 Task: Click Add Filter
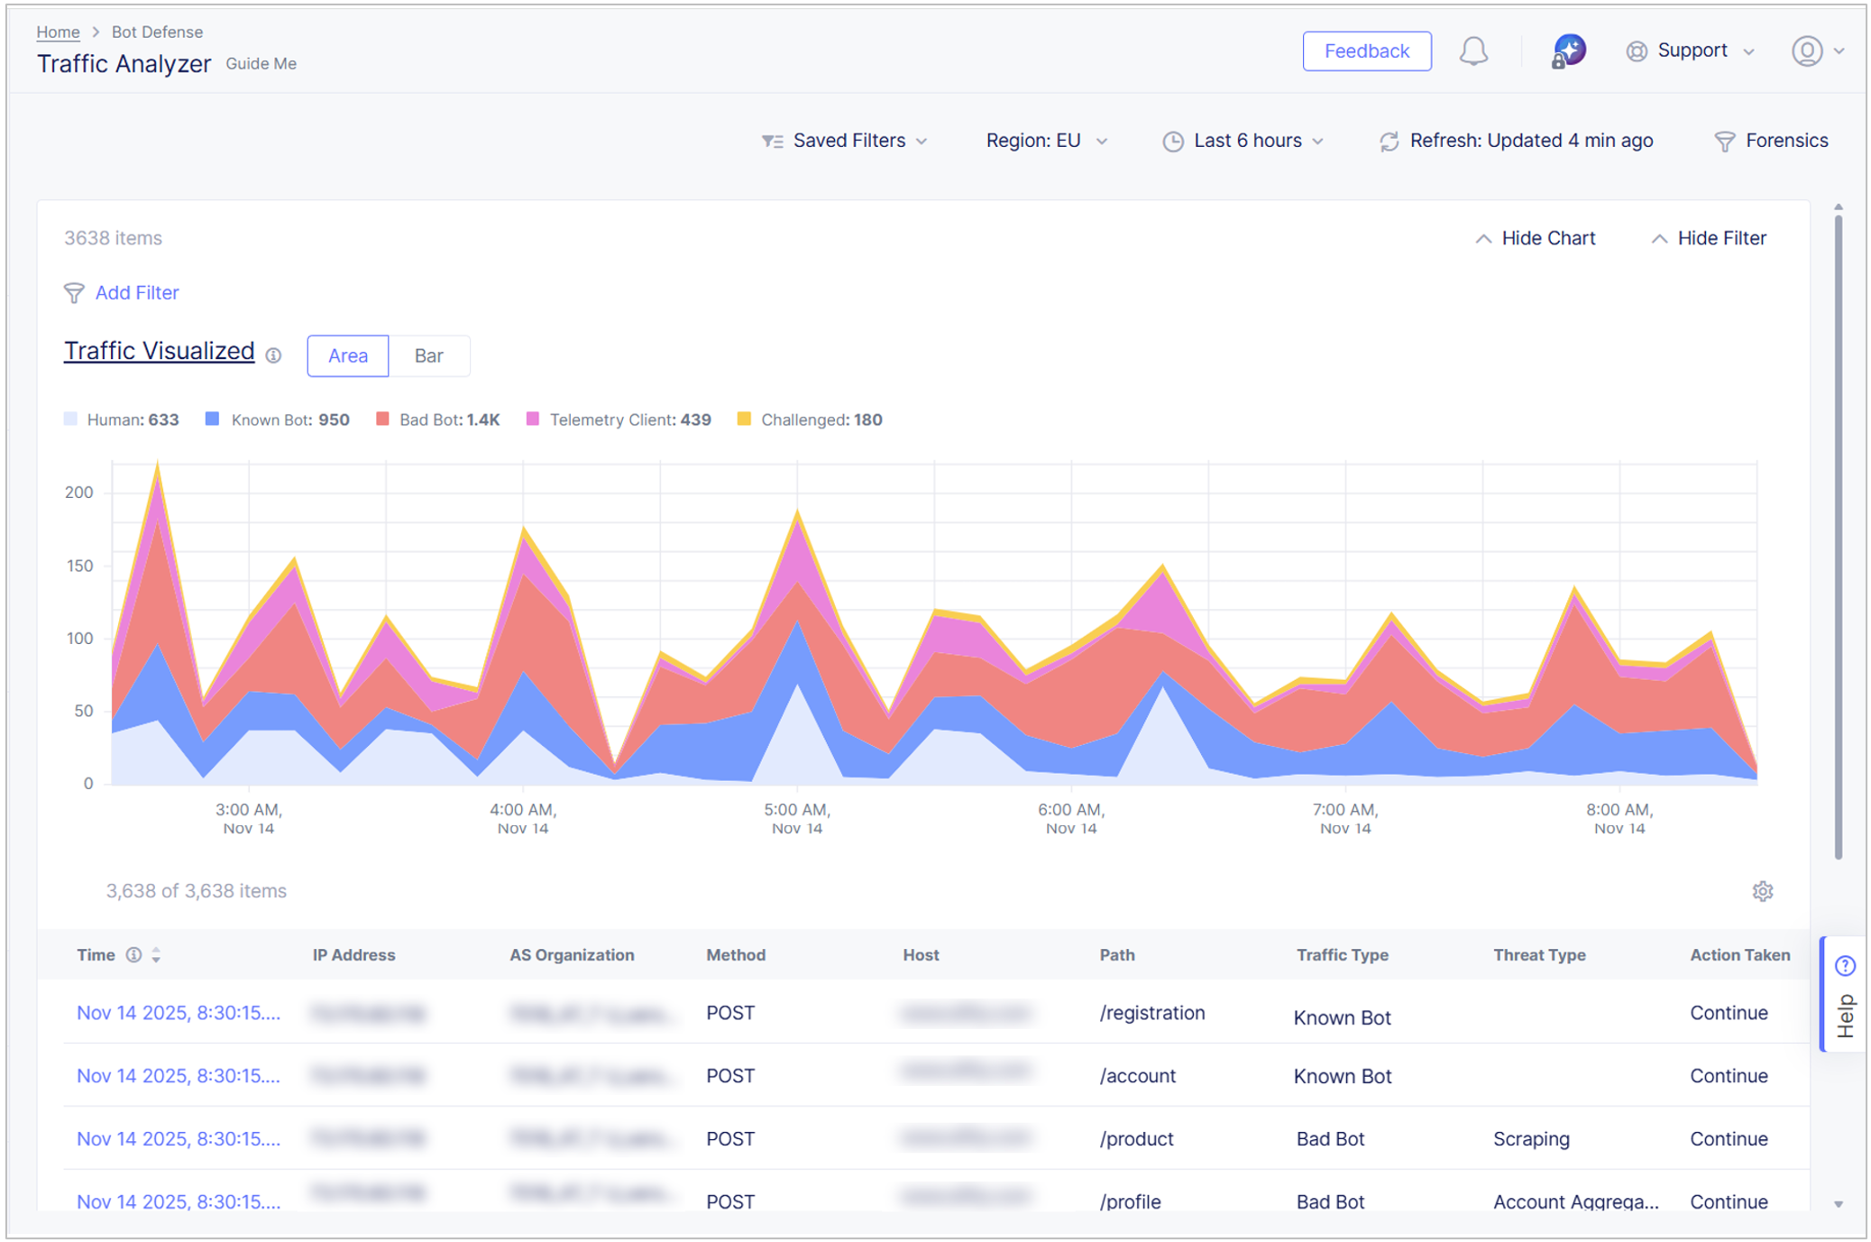tap(137, 293)
